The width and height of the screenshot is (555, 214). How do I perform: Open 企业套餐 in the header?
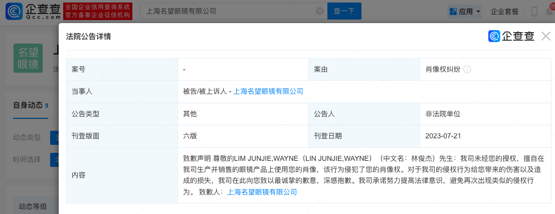(x=504, y=12)
